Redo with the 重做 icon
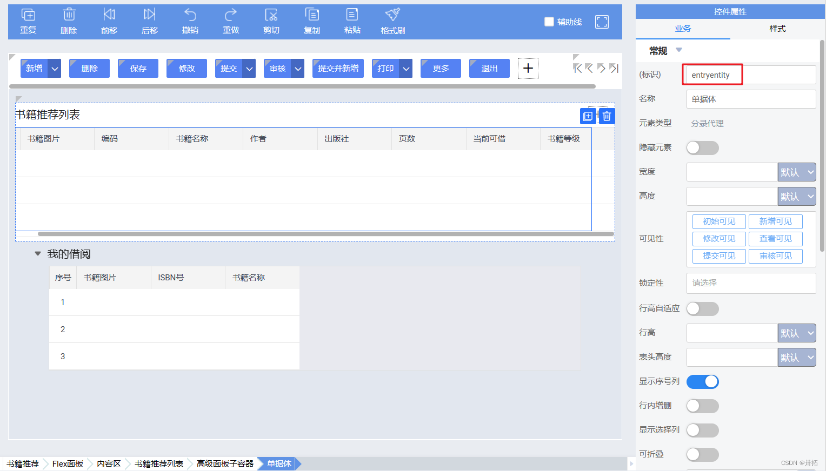Screen dimensions: 826x471 point(231,15)
